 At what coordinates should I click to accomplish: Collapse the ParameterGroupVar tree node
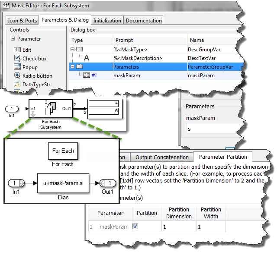pos(73,67)
